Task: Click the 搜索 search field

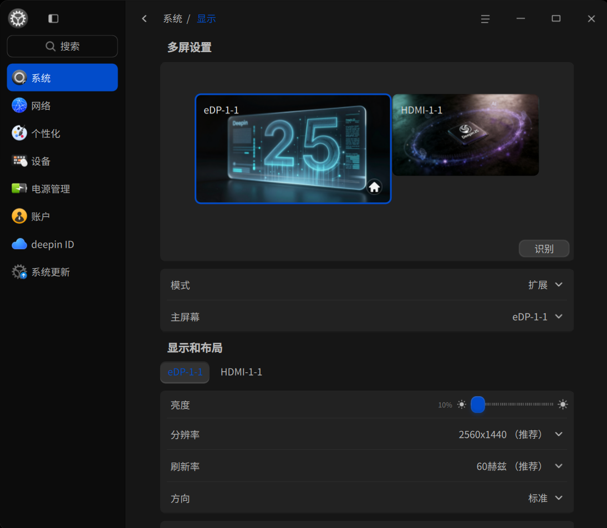Action: pyautogui.click(x=62, y=46)
